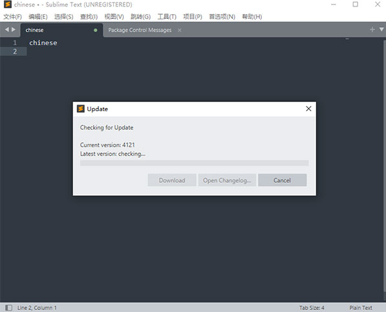Maximize the Sublime Text window
The height and width of the screenshot is (312, 386).
[355, 5]
